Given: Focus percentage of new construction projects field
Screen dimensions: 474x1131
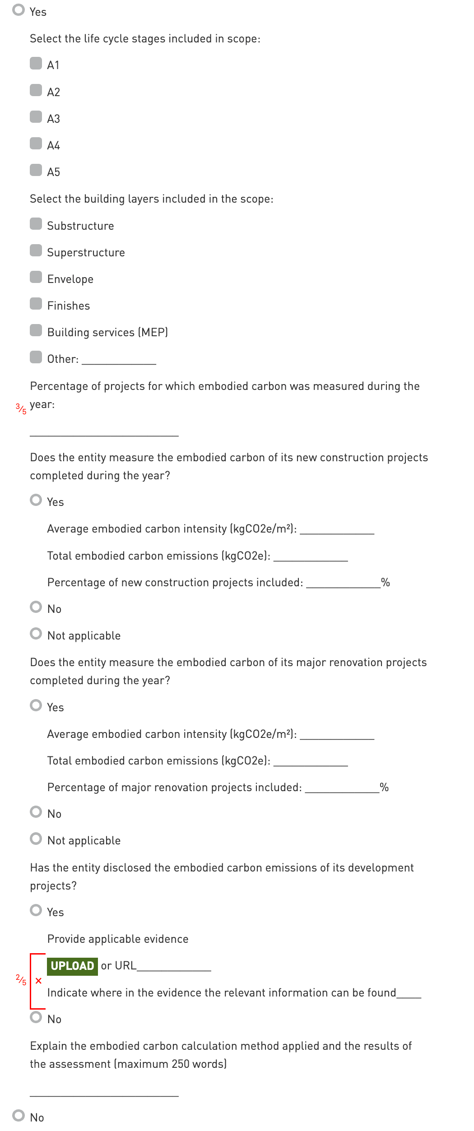Looking at the screenshot, I should click(x=343, y=583).
